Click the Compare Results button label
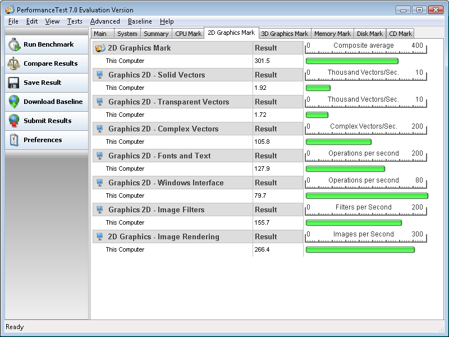449x337 pixels. (51, 63)
